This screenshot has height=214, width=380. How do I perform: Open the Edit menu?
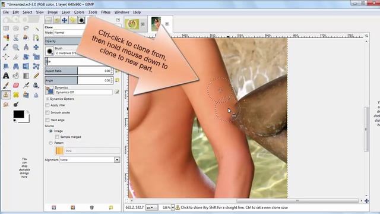[15, 12]
